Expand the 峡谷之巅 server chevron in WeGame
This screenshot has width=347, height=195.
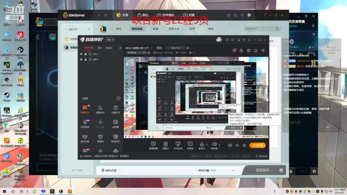[x=233, y=170]
